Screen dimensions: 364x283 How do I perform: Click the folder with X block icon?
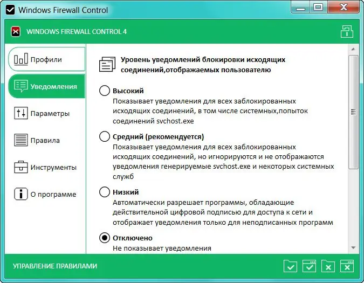[x=328, y=266]
